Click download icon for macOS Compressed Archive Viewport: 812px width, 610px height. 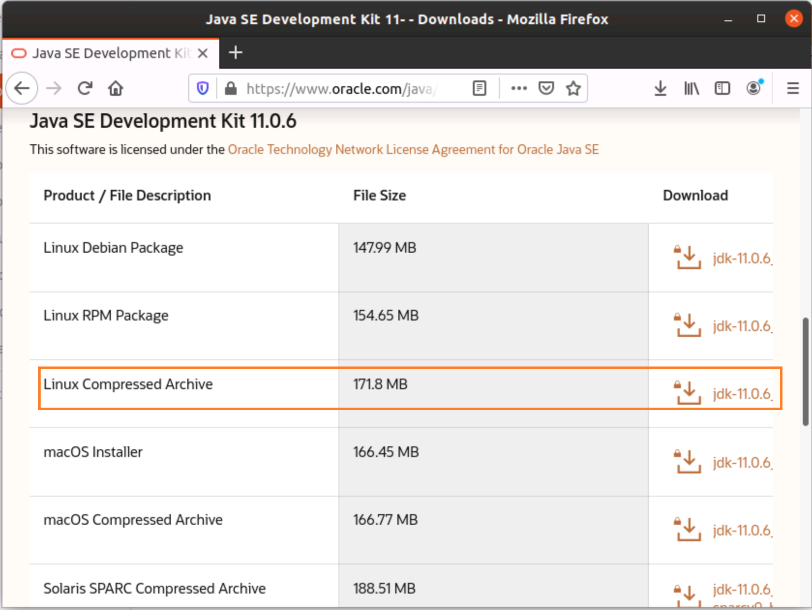pyautogui.click(x=687, y=529)
